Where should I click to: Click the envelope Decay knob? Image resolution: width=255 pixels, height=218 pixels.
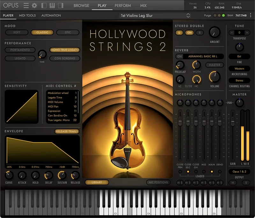pyautogui.click(x=49, y=175)
